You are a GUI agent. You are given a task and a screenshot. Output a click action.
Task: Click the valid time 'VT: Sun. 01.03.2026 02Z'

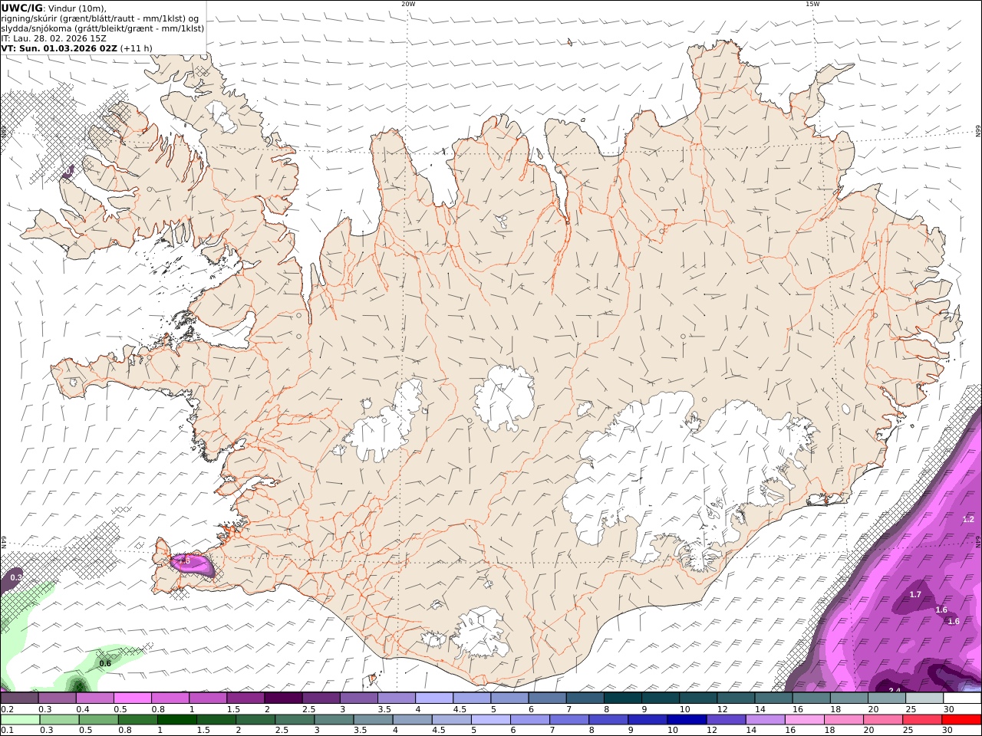tap(59, 48)
